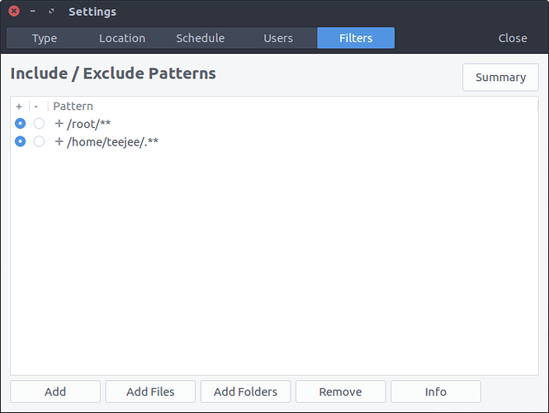Click the Pattern column header
Viewport: 549px width, 413px height.
coord(73,106)
